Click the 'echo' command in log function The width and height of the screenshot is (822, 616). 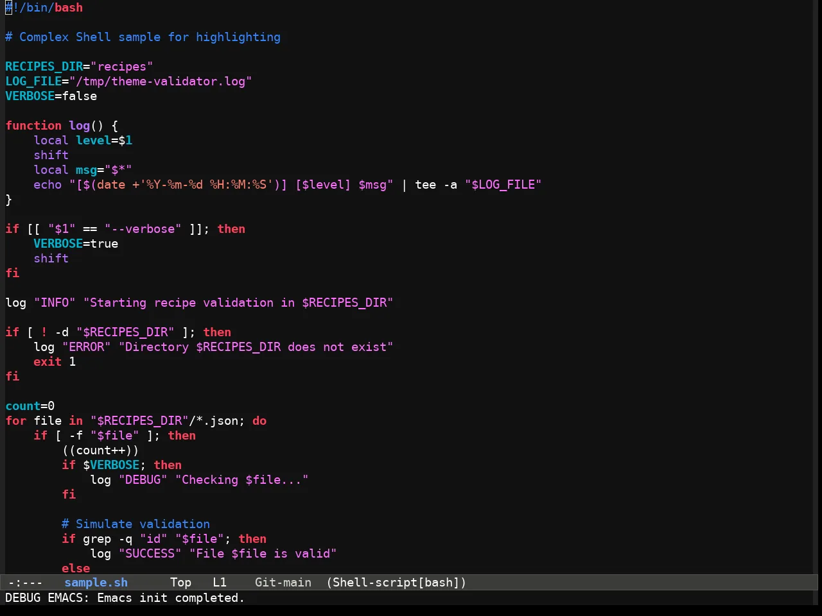pyautogui.click(x=48, y=185)
